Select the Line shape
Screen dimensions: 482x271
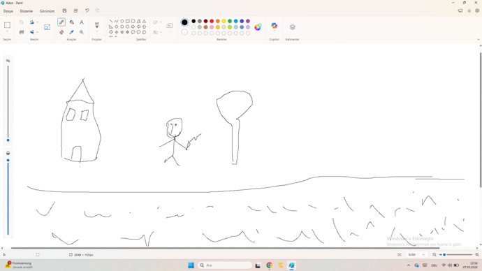point(111,21)
